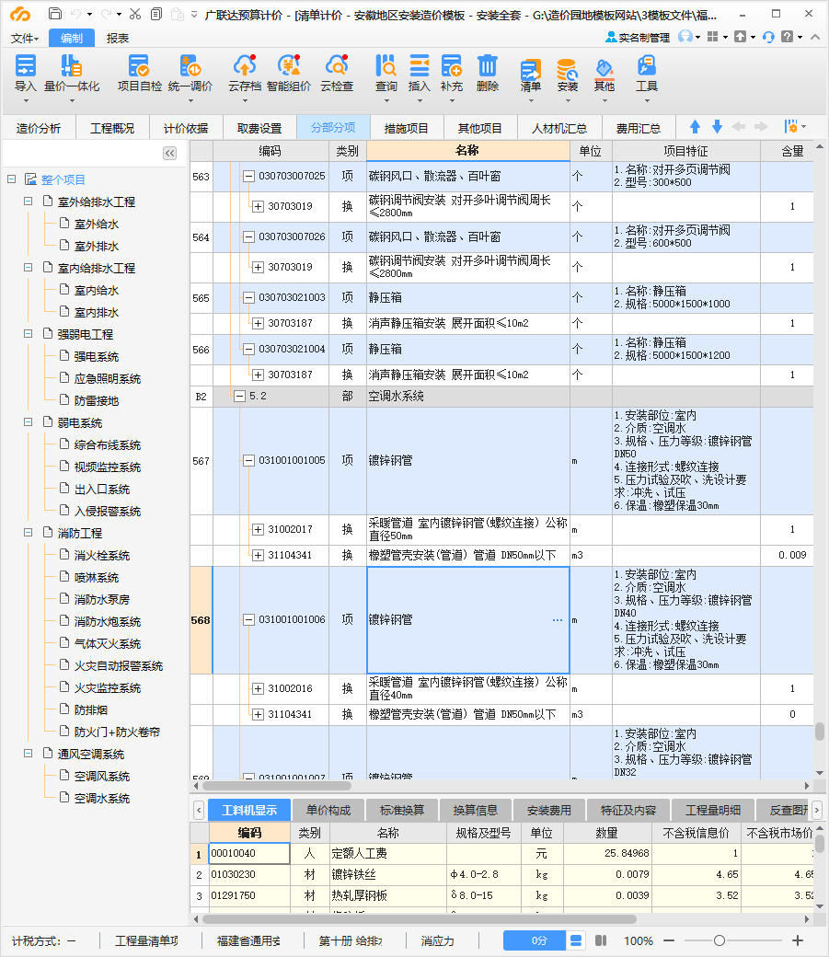This screenshot has height=957, width=829.
Task: Collapse the left project tree panel
Action: [x=169, y=154]
